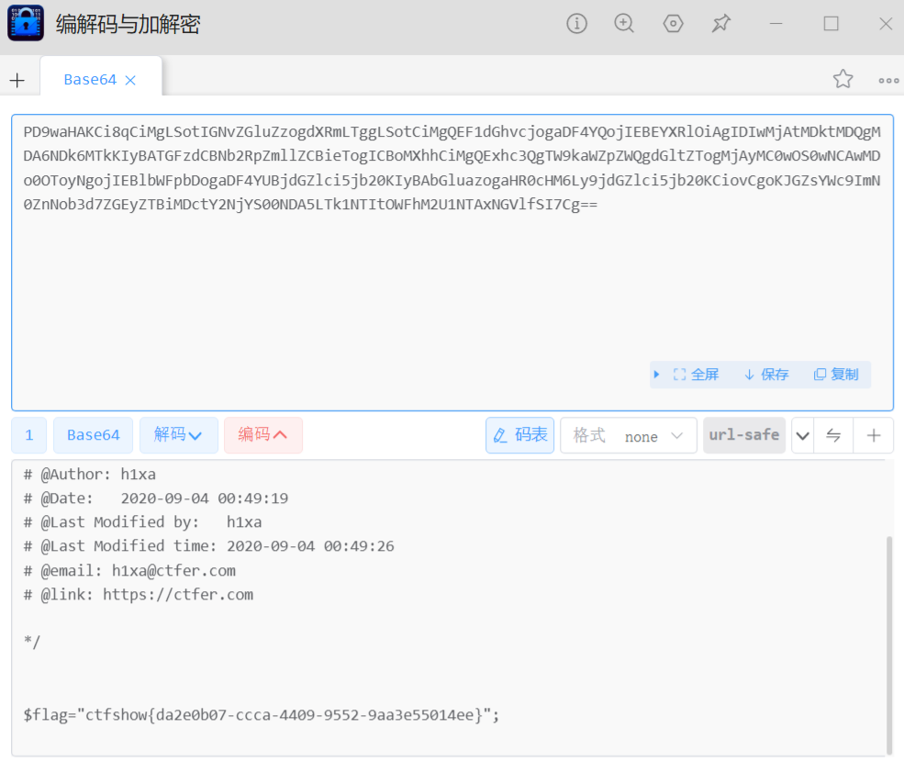Image resolution: width=904 pixels, height=773 pixels.
Task: Expand the actions panel triangle arrow
Action: (656, 375)
